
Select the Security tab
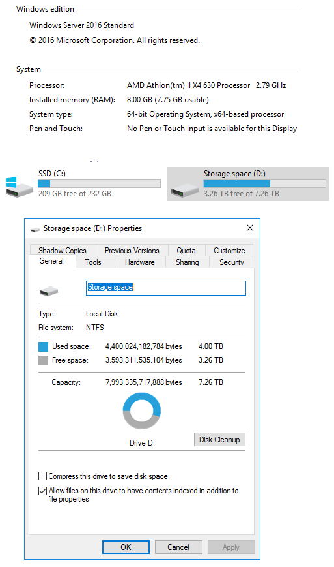pyautogui.click(x=232, y=262)
